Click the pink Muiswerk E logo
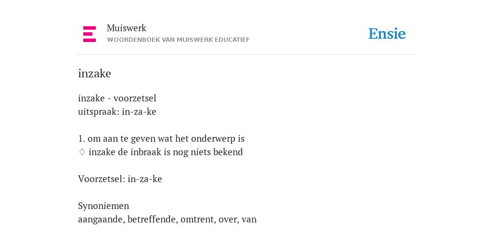Image resolution: width=493 pixels, height=246 pixels. 90,34
